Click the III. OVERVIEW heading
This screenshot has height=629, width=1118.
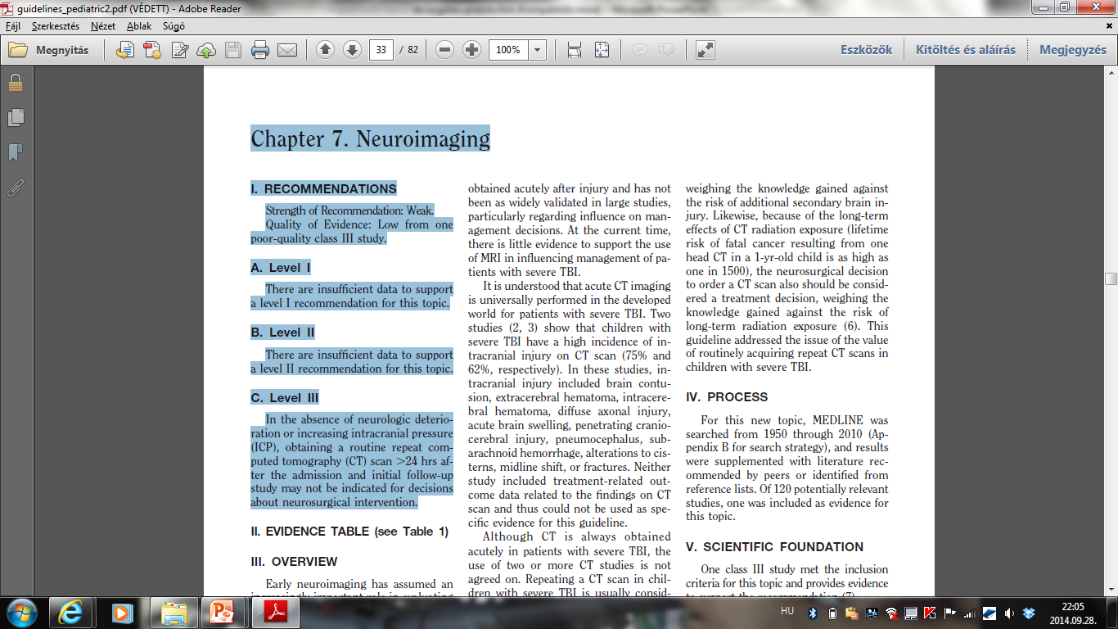pos(294,562)
